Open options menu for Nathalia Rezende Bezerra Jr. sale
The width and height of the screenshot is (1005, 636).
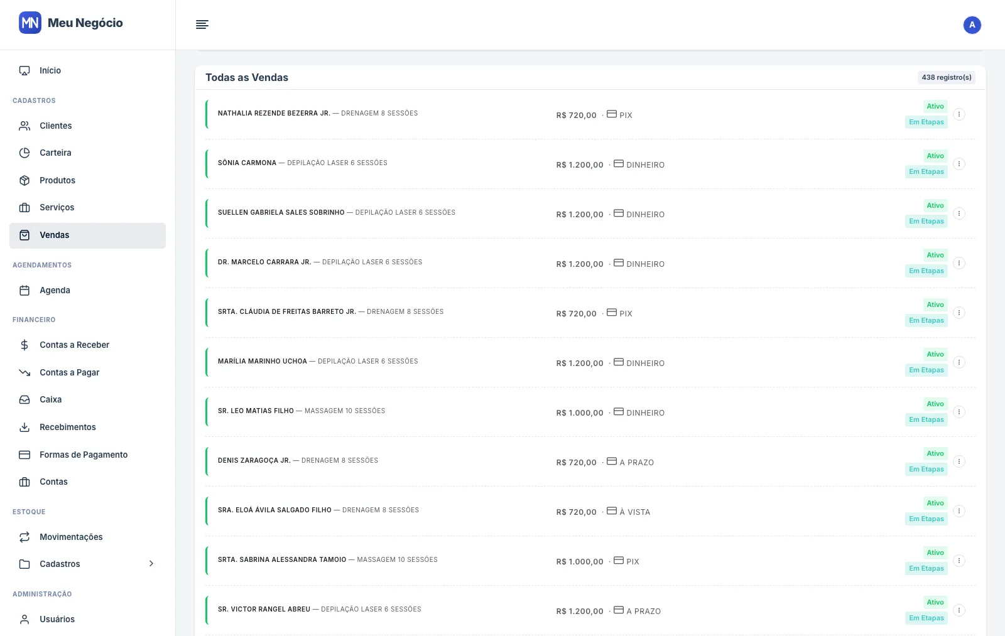point(959,114)
